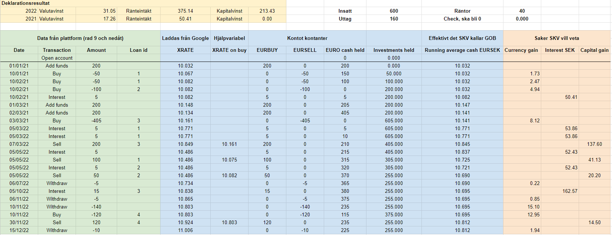Click the 'Laddas från Google' header cell

[x=185, y=38]
